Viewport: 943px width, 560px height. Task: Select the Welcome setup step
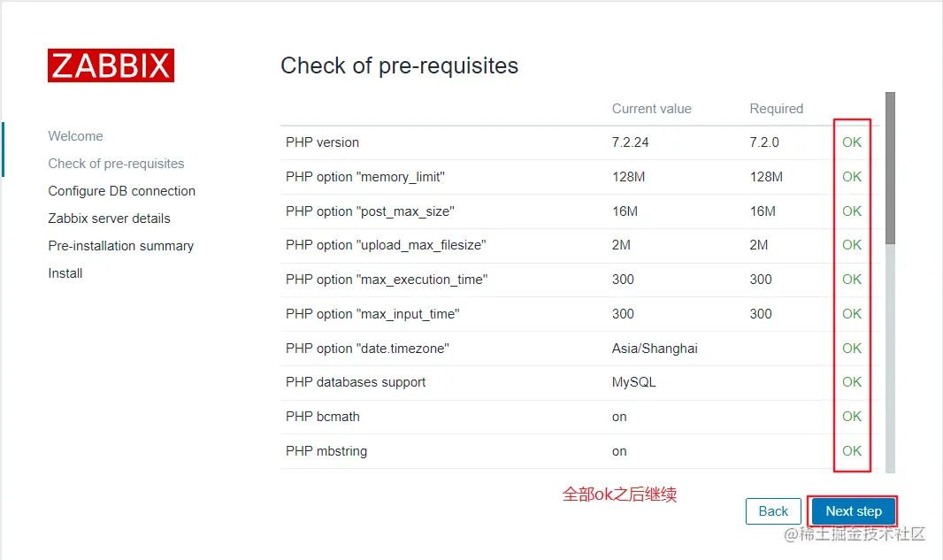coord(75,136)
